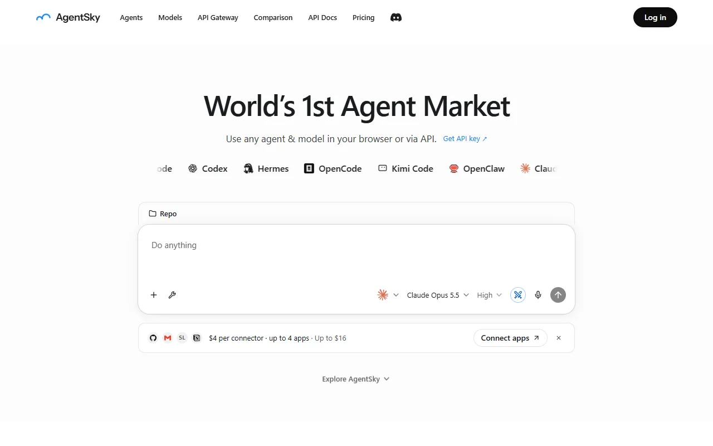
Task: Click the GitHub connector icon
Action: pos(153,338)
